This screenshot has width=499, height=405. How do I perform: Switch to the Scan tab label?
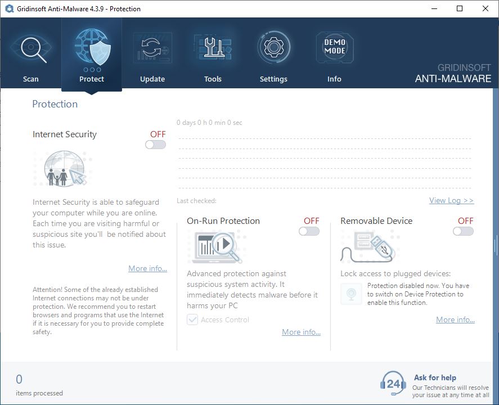click(30, 79)
